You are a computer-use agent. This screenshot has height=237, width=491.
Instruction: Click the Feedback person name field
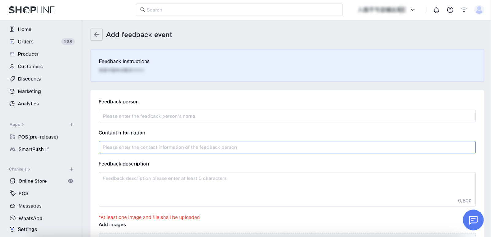point(287,116)
